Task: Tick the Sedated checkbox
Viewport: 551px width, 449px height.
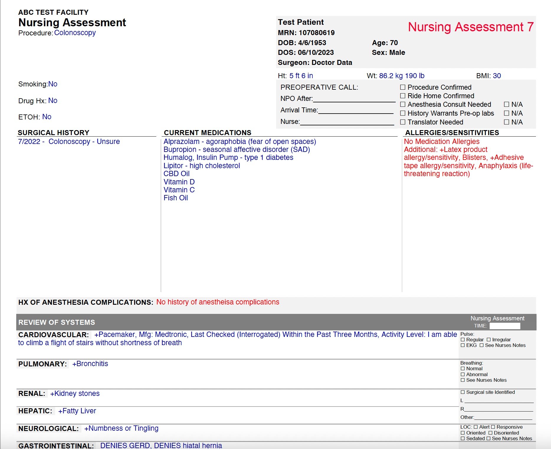Action: 463,439
